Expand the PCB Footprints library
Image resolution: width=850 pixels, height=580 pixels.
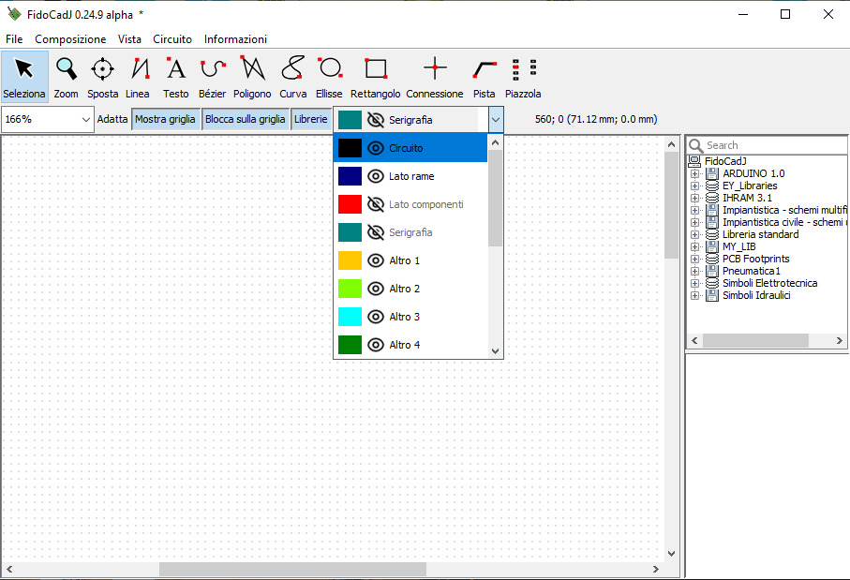click(x=695, y=259)
